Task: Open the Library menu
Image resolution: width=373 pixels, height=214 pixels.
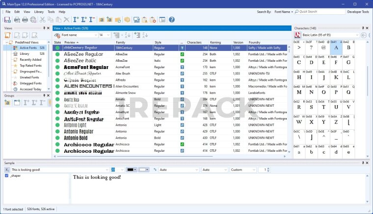Action: [x=39, y=11]
